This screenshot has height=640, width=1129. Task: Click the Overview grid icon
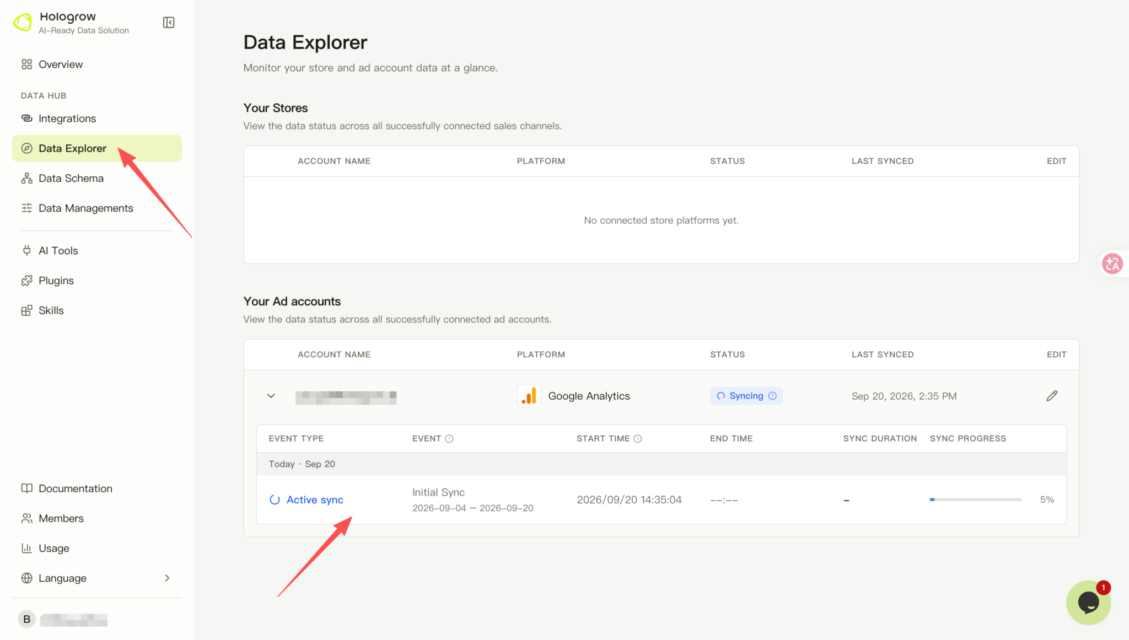26,64
